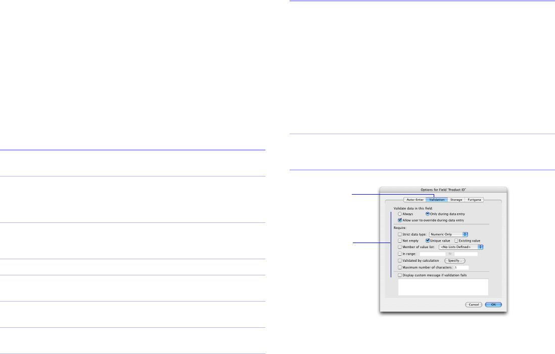This screenshot has height=354, width=555.
Task: Select the Always radio button
Action: pyautogui.click(x=400, y=214)
